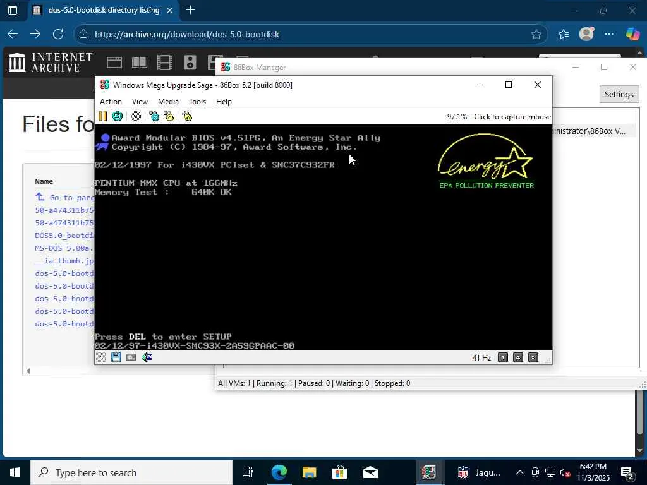Open the Help menu in 86Box

[224, 102]
